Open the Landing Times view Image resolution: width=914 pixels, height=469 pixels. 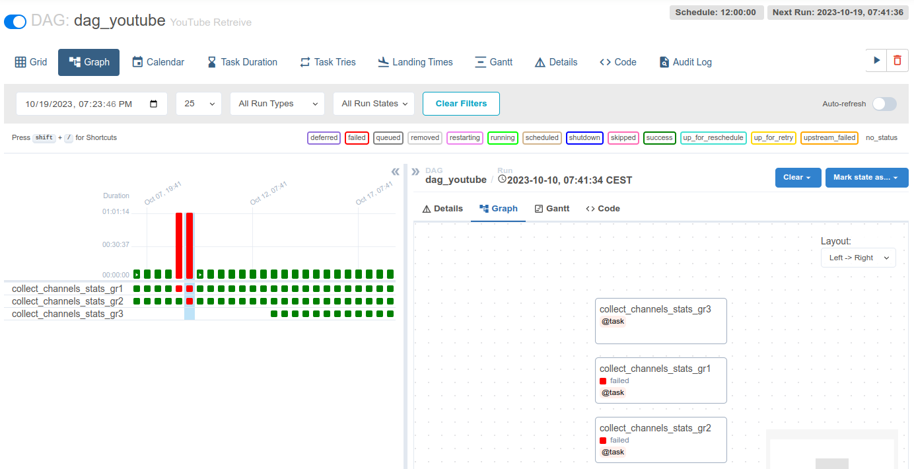tap(415, 62)
